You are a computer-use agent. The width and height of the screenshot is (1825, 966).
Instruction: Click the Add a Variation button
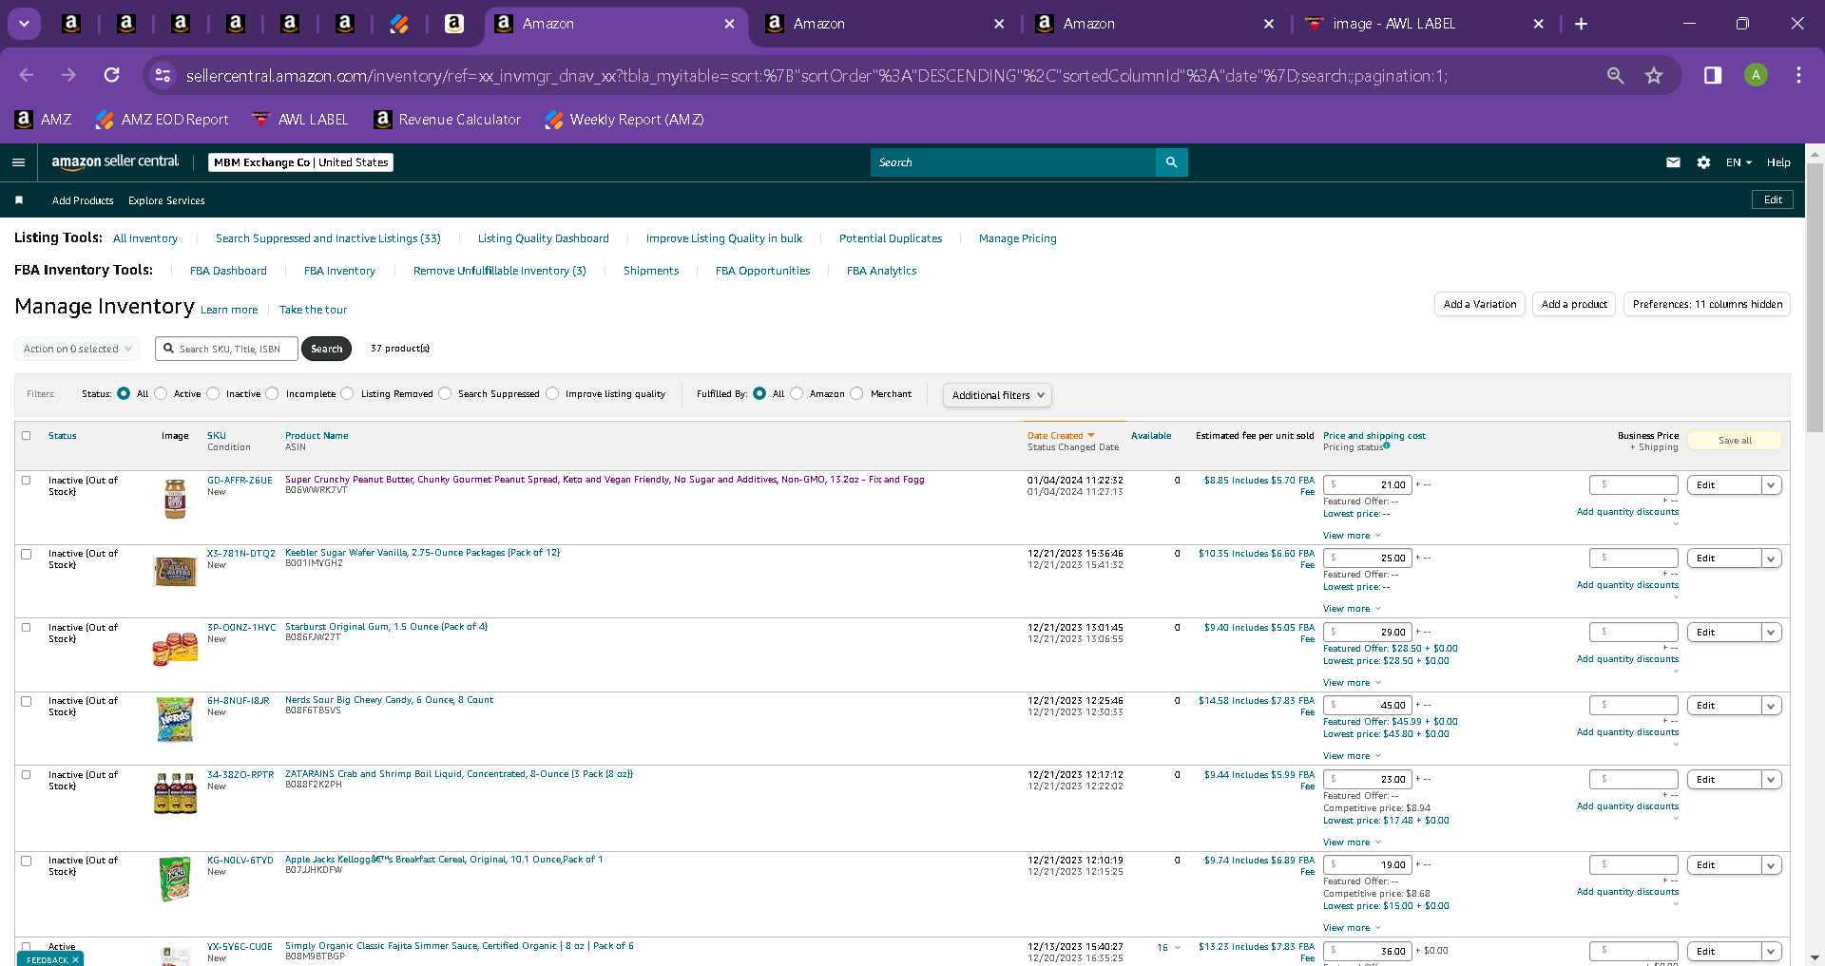[1480, 304]
